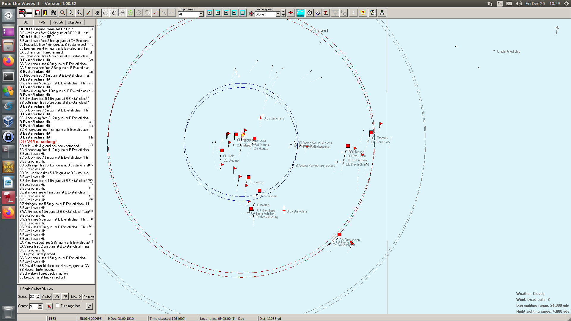Enable Turn together checkbox
The image size is (571, 321).
58,306
